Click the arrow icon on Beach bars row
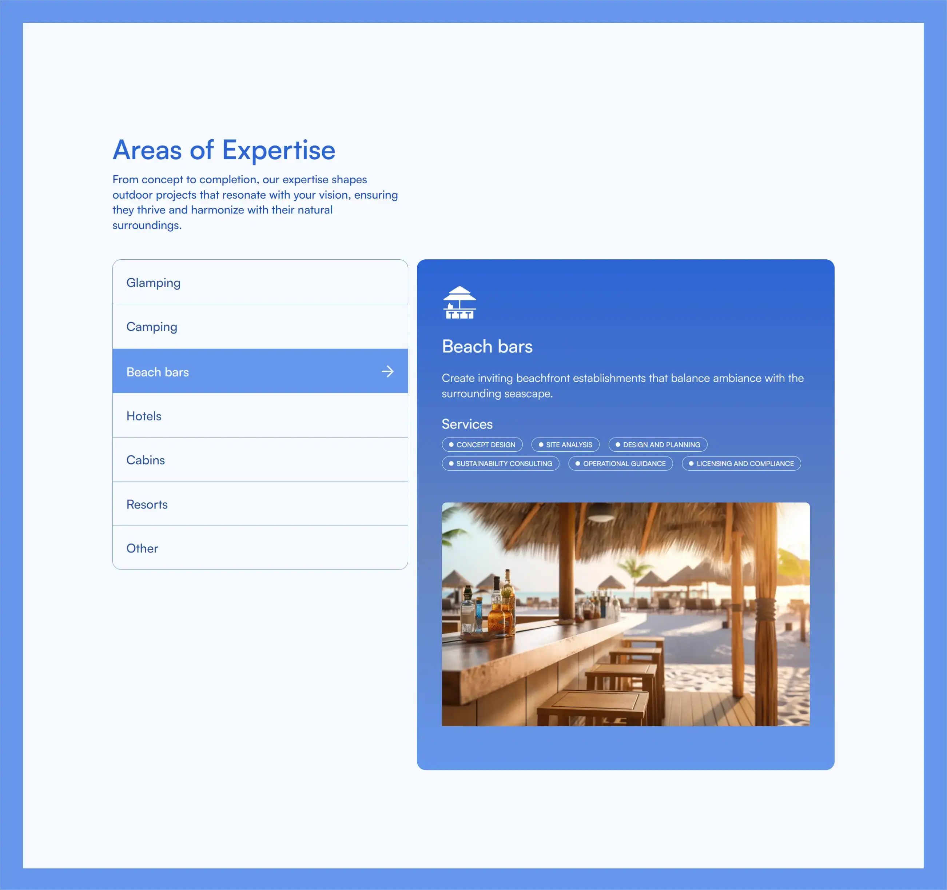947x890 pixels. tap(388, 371)
